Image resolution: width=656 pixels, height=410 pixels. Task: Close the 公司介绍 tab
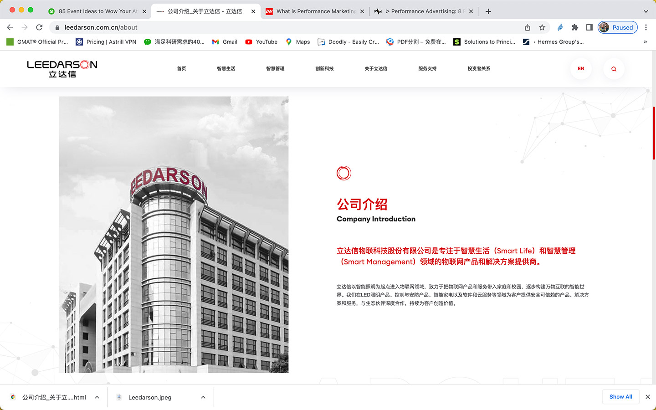[x=253, y=11]
